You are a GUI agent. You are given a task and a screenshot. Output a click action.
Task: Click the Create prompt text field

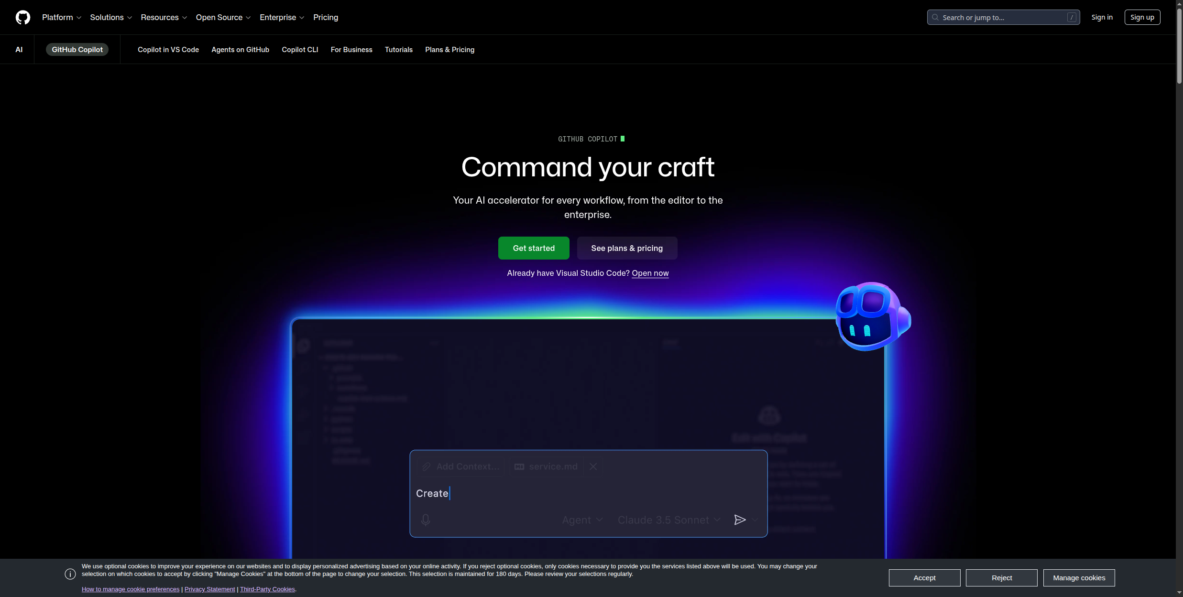coord(589,493)
